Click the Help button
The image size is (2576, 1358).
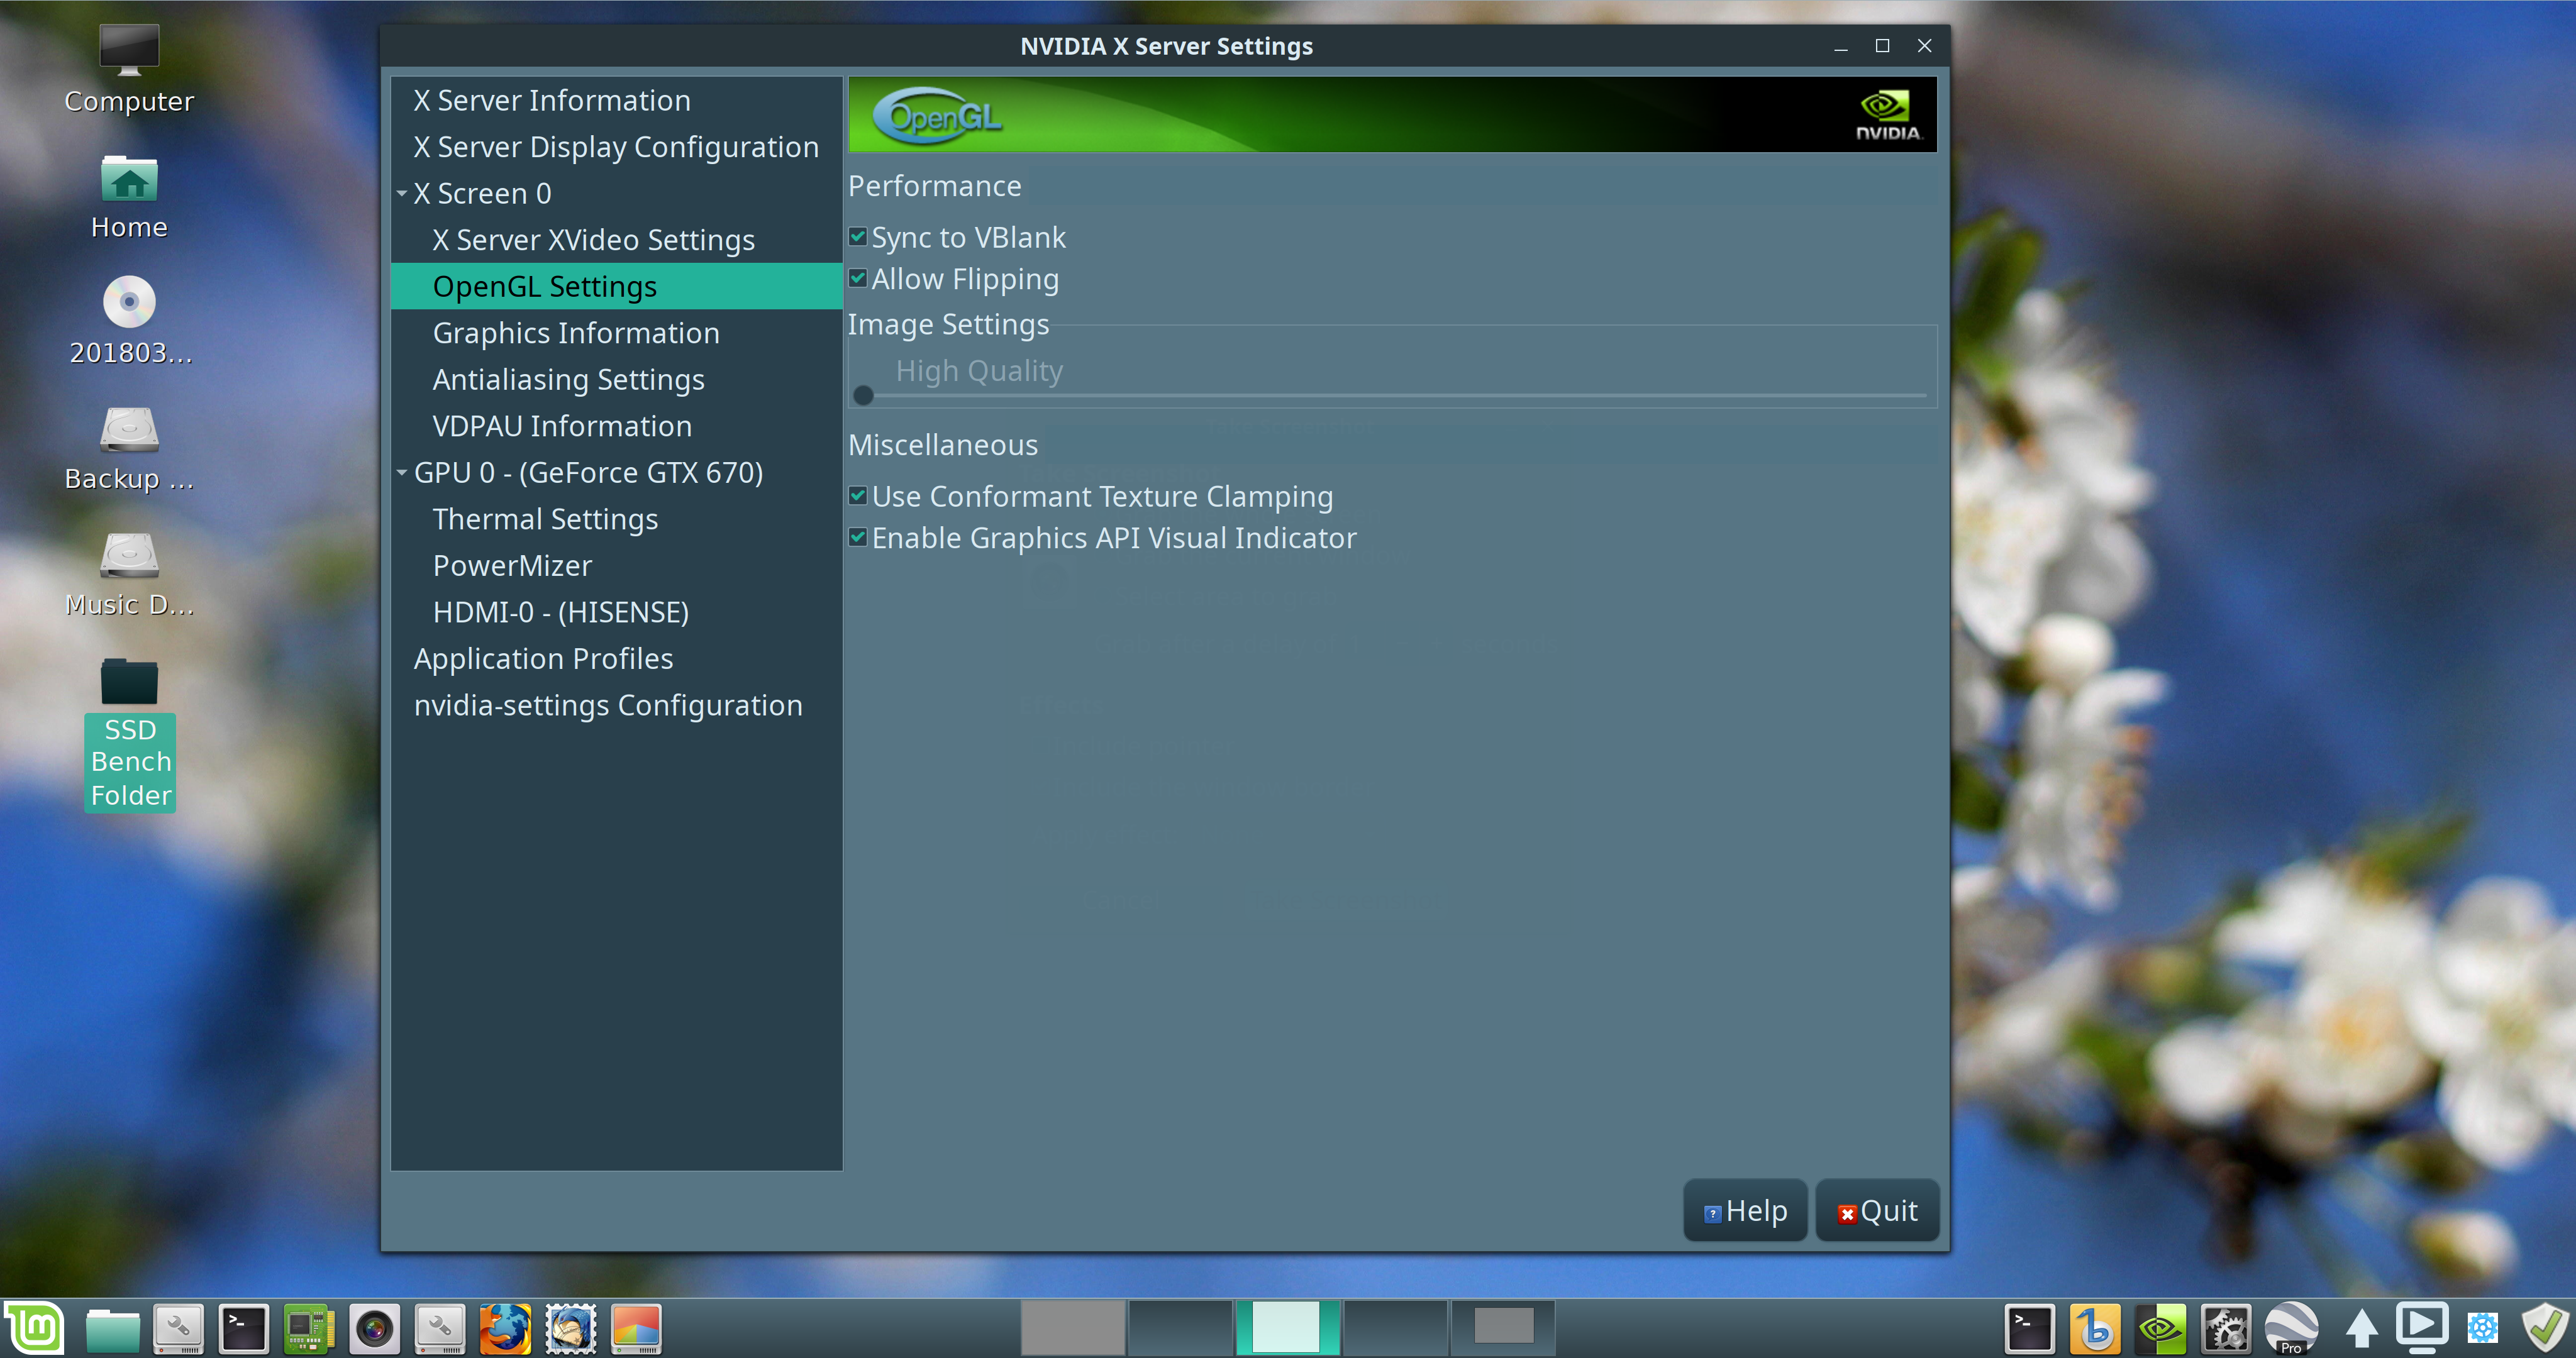[1745, 1211]
